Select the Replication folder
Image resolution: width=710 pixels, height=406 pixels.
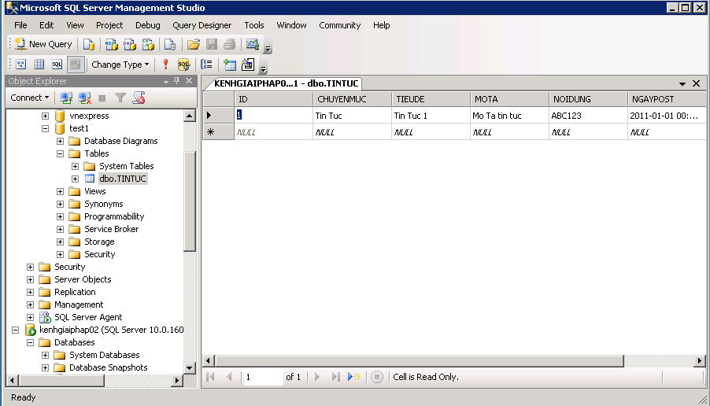click(75, 292)
